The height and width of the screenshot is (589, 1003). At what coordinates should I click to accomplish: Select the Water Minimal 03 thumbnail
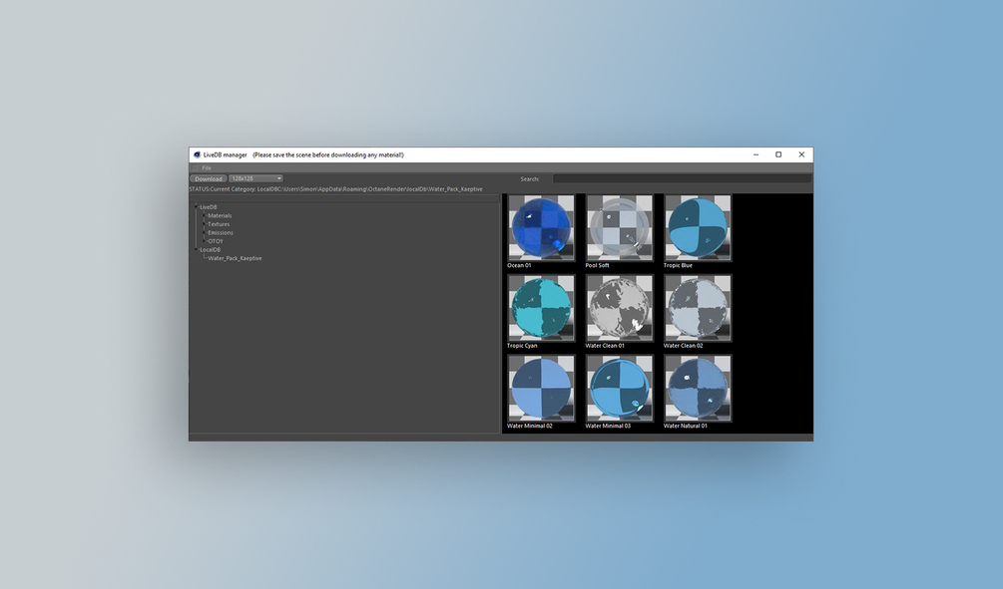coord(619,388)
